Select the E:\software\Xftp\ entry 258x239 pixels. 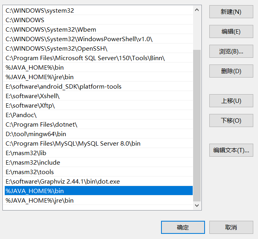99,106
